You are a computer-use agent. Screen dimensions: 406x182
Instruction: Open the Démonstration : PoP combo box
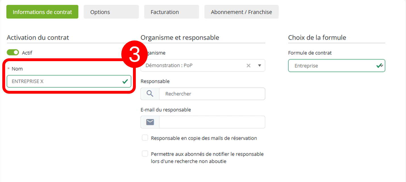click(x=203, y=65)
